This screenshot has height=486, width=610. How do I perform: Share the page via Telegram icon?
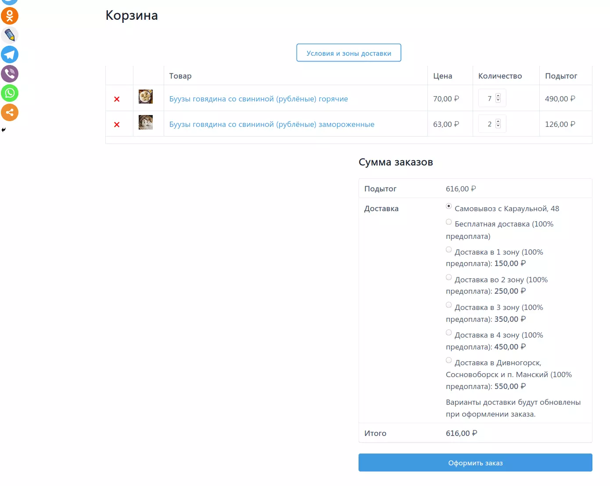coord(10,54)
